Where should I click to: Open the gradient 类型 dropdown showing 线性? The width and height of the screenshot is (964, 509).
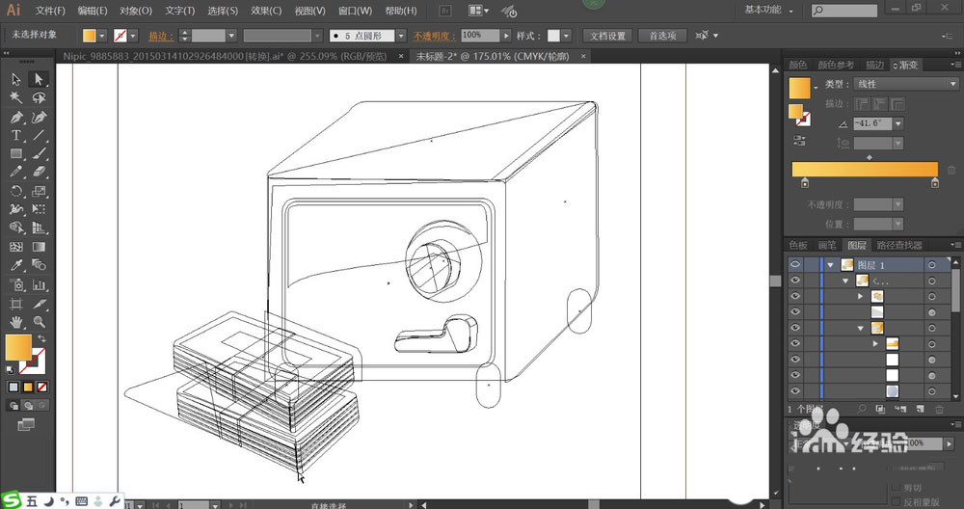[904, 84]
